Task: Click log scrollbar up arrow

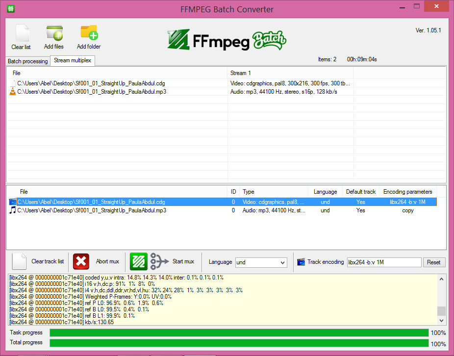Action: 441,279
